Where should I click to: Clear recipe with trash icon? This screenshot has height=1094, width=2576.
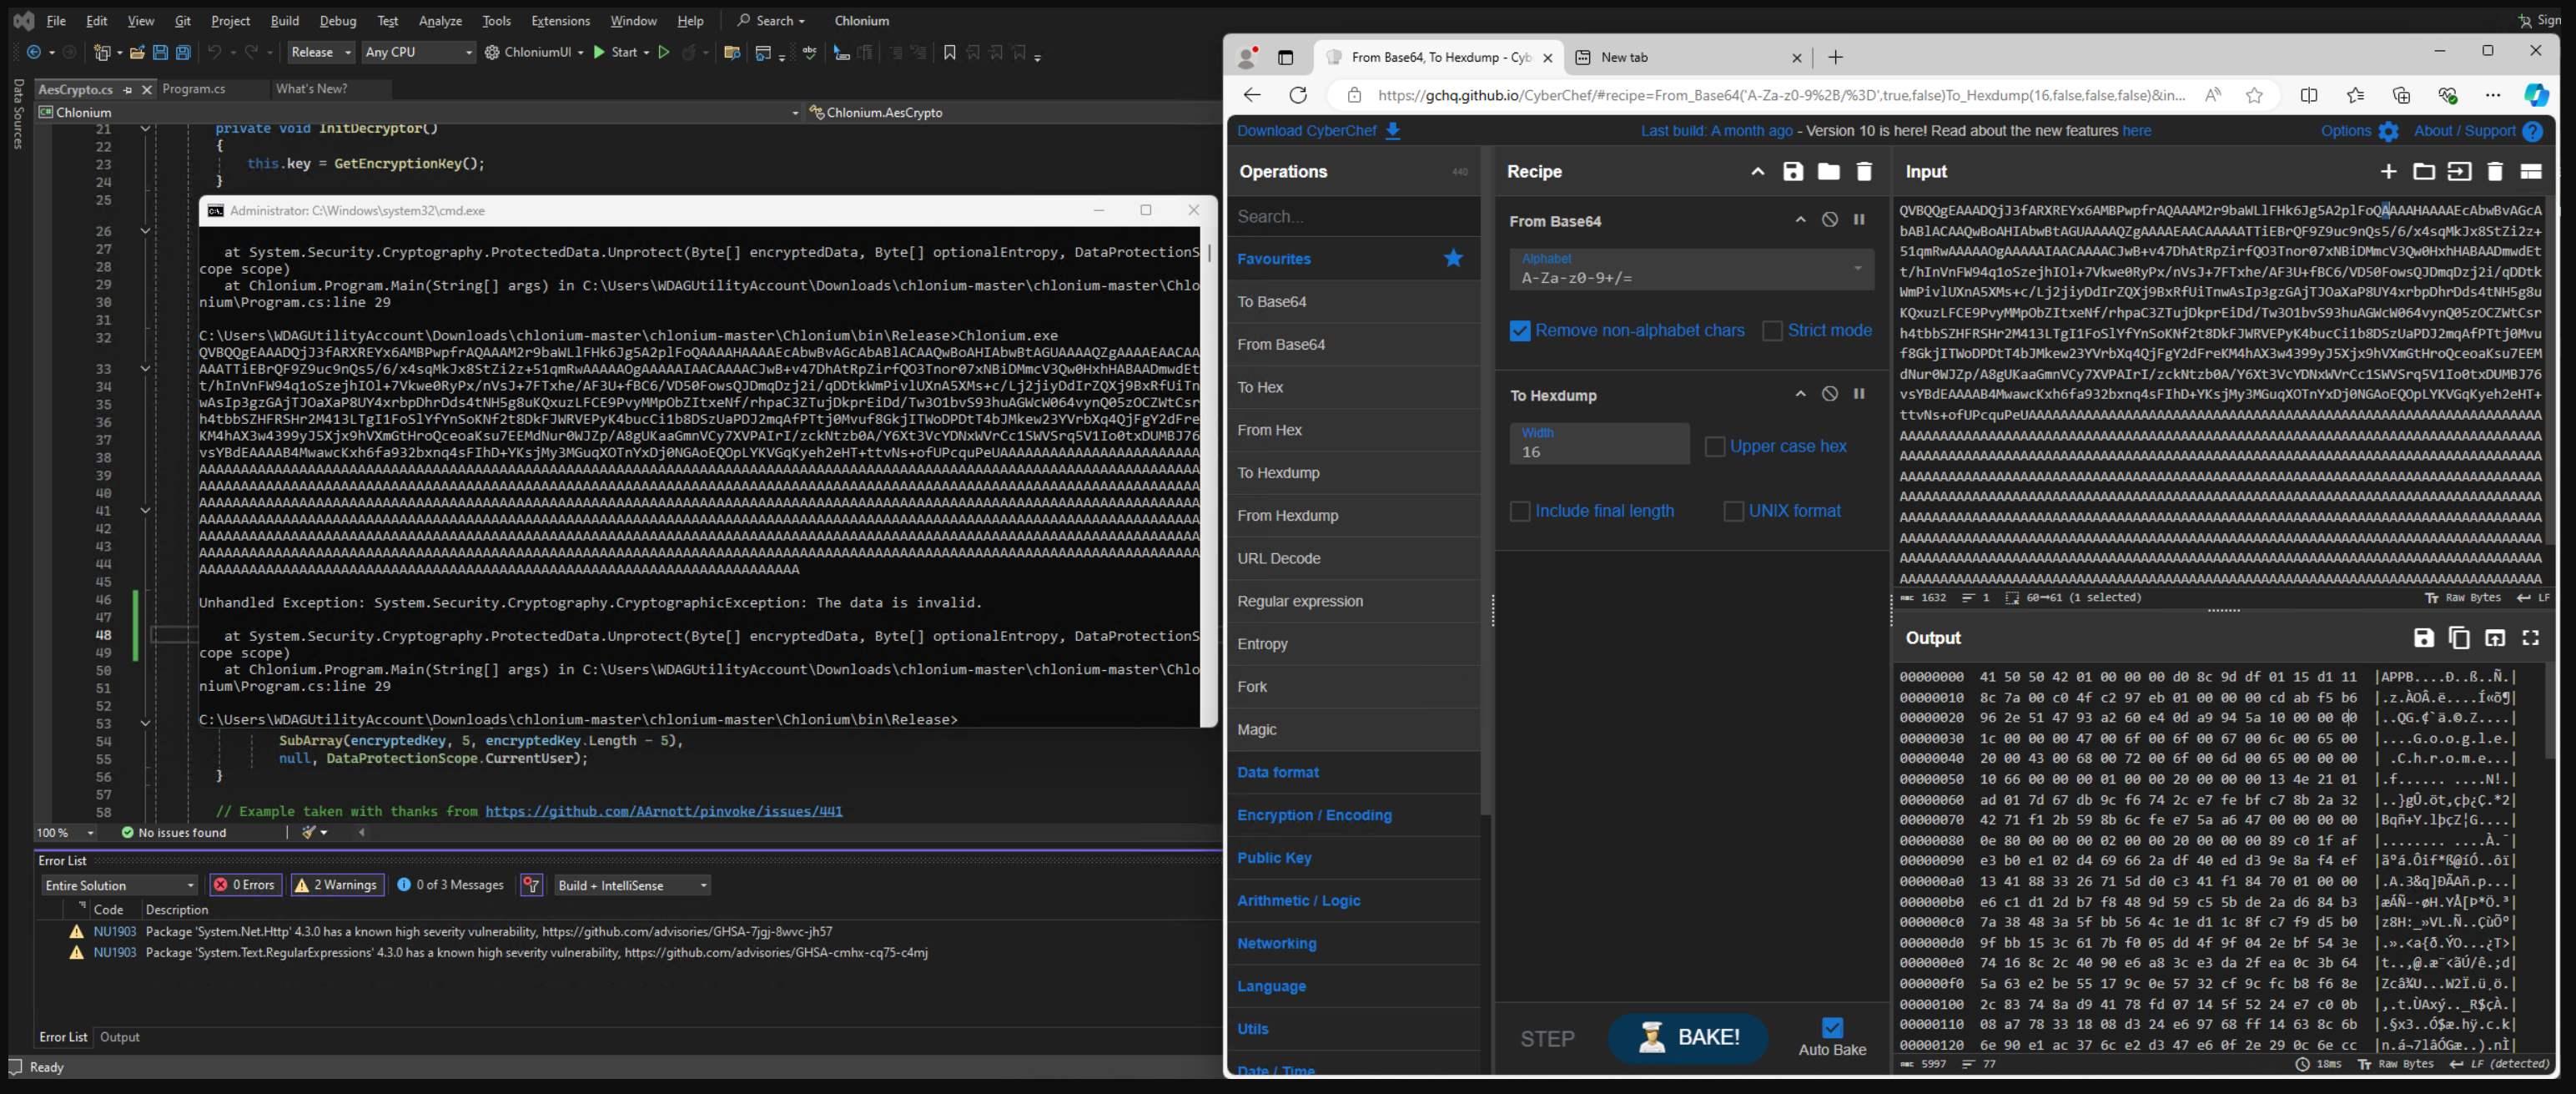click(1864, 172)
